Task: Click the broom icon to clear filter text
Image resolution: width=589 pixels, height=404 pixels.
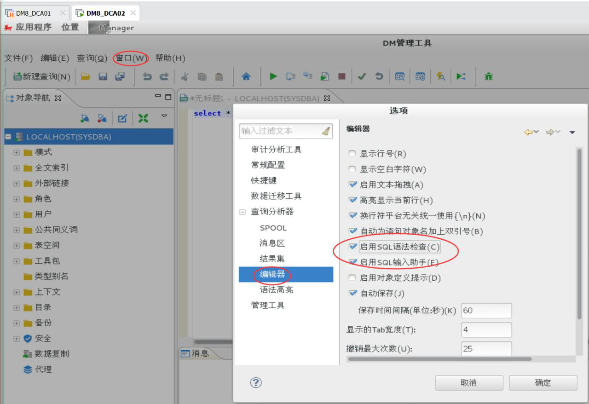Action: point(326,131)
